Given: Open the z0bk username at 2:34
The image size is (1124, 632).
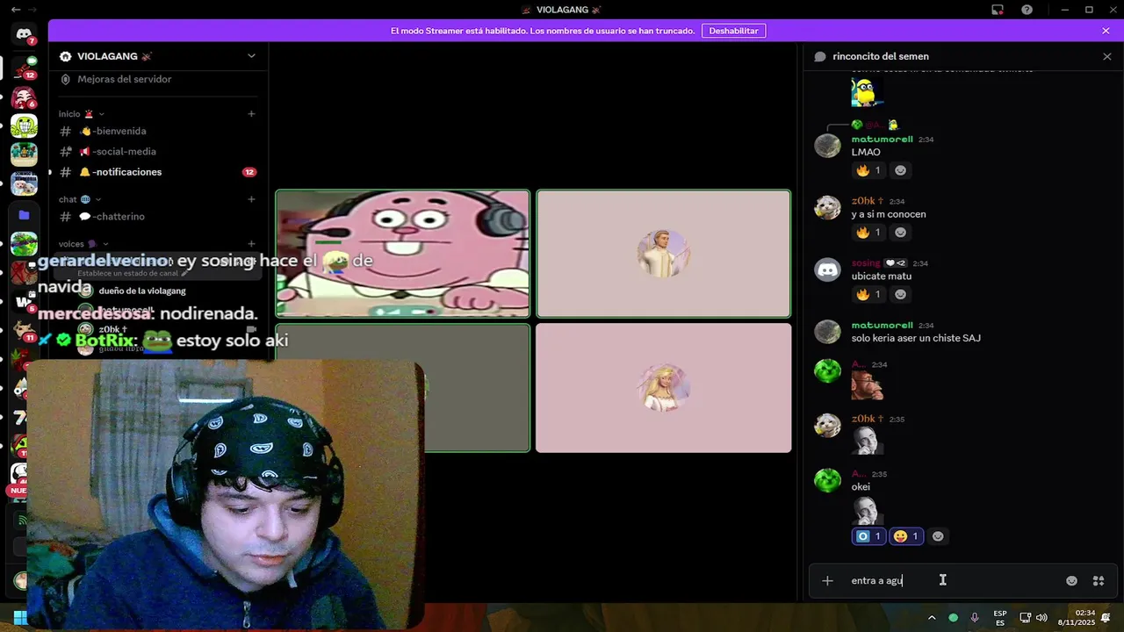Looking at the screenshot, I should click(868, 201).
